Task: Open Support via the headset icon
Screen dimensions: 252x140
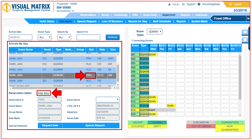Action: (x=183, y=4)
